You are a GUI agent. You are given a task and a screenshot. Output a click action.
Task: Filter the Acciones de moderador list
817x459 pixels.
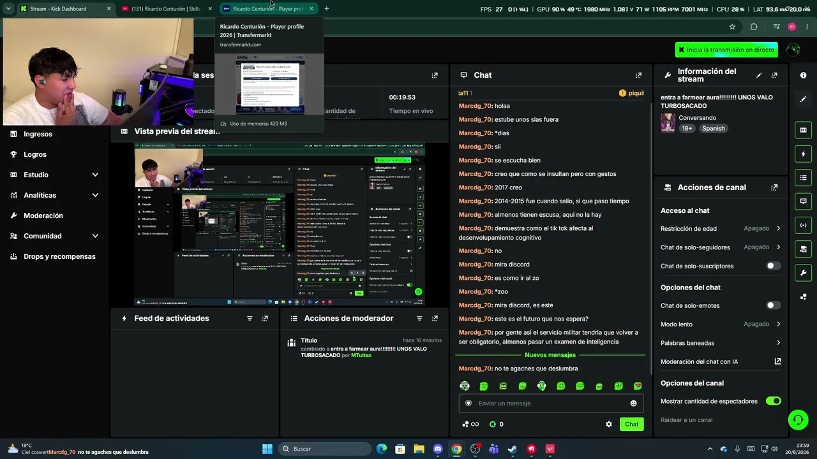[419, 318]
